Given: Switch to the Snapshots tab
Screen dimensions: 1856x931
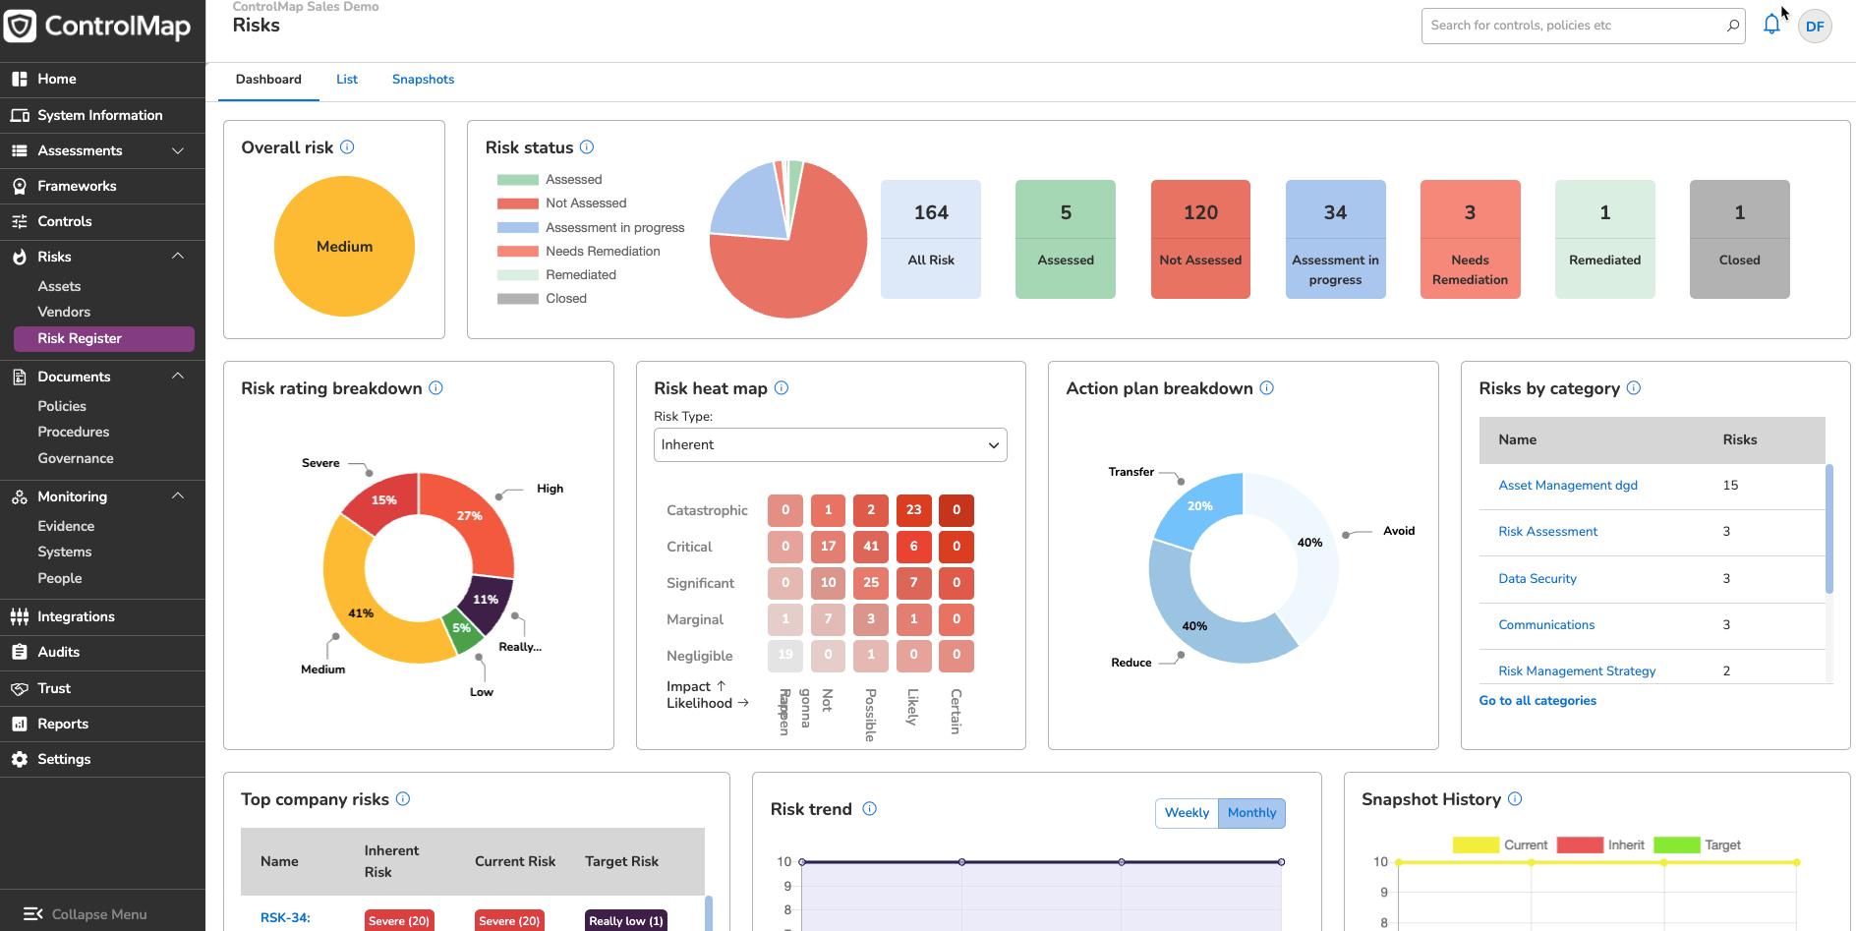Looking at the screenshot, I should [x=423, y=80].
